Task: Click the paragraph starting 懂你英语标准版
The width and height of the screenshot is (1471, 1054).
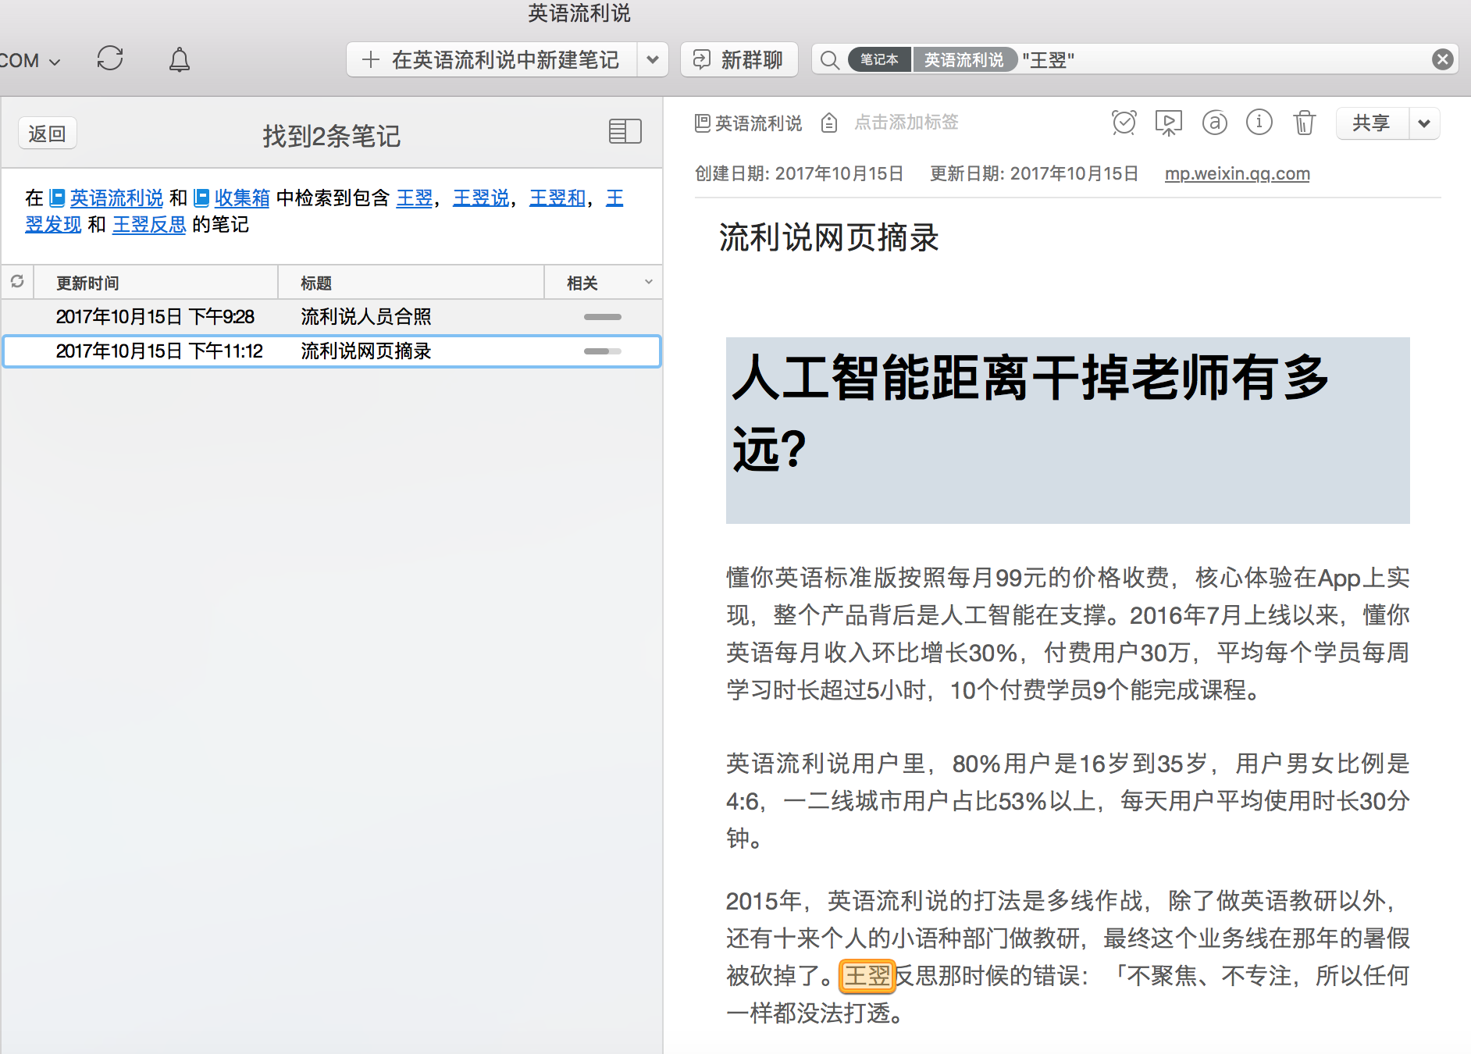Action: pos(1068,634)
